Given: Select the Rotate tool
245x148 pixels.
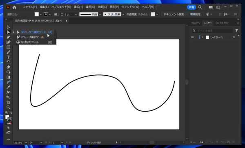Looking at the screenshot, I should tap(8, 62).
